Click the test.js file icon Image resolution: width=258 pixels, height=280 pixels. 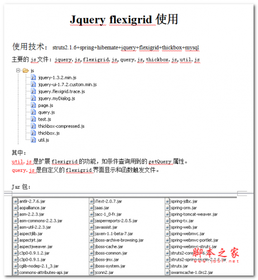[x=34, y=119]
